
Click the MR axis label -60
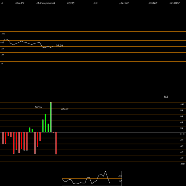click(x=182, y=152)
